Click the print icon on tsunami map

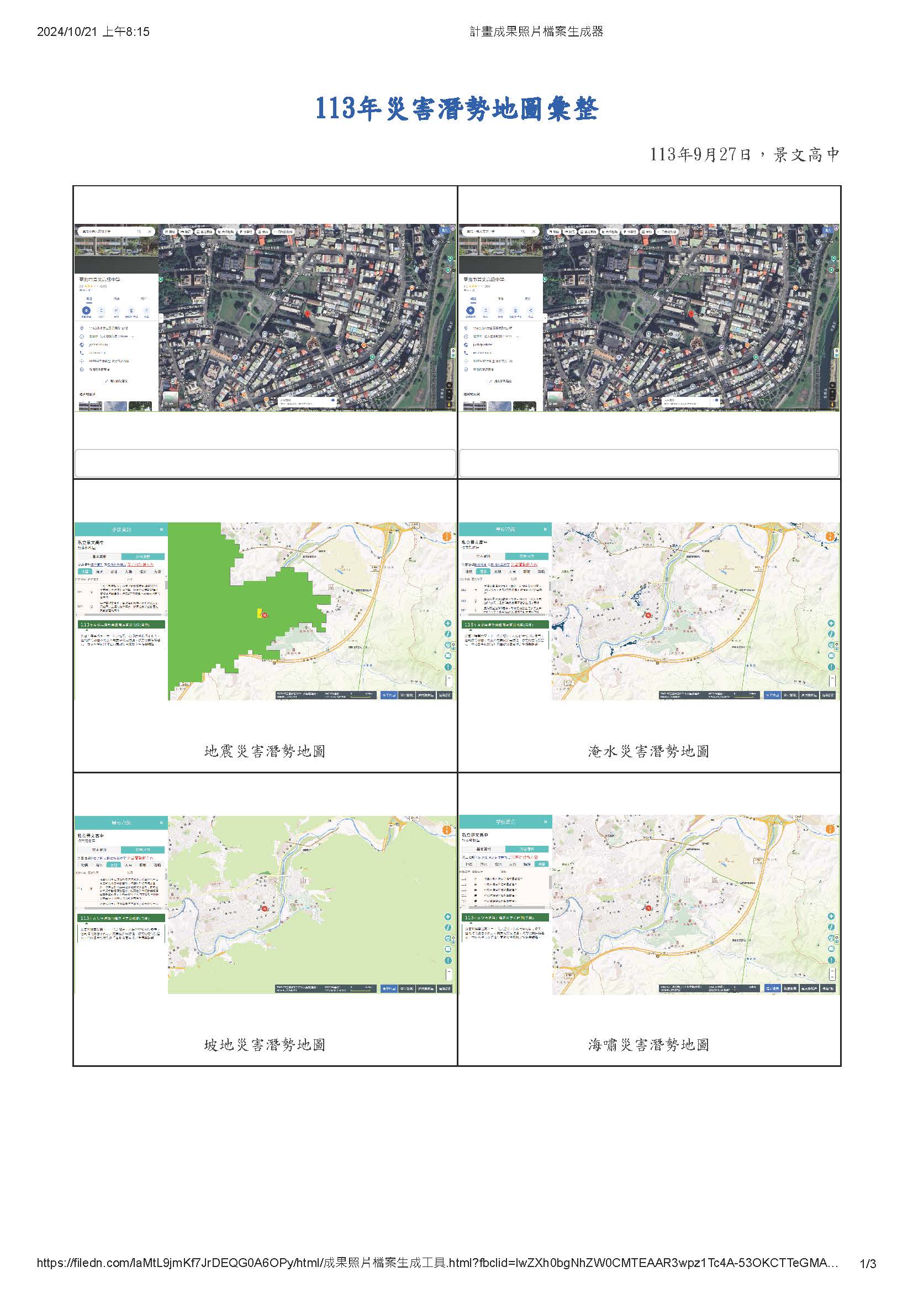(x=831, y=938)
